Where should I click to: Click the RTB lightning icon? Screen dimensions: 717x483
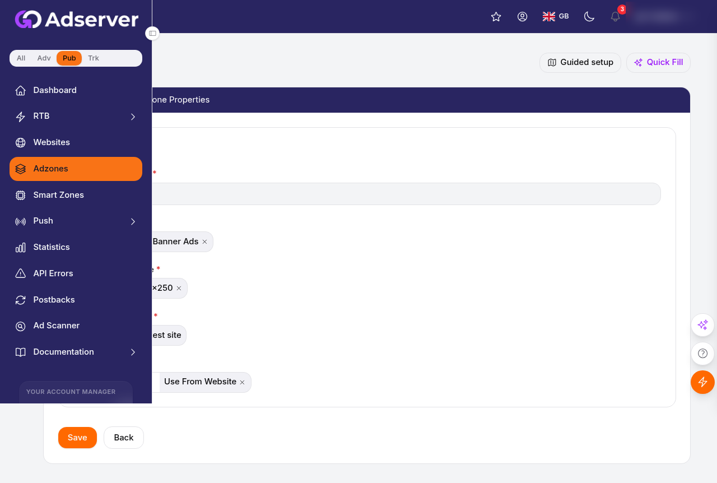click(21, 117)
